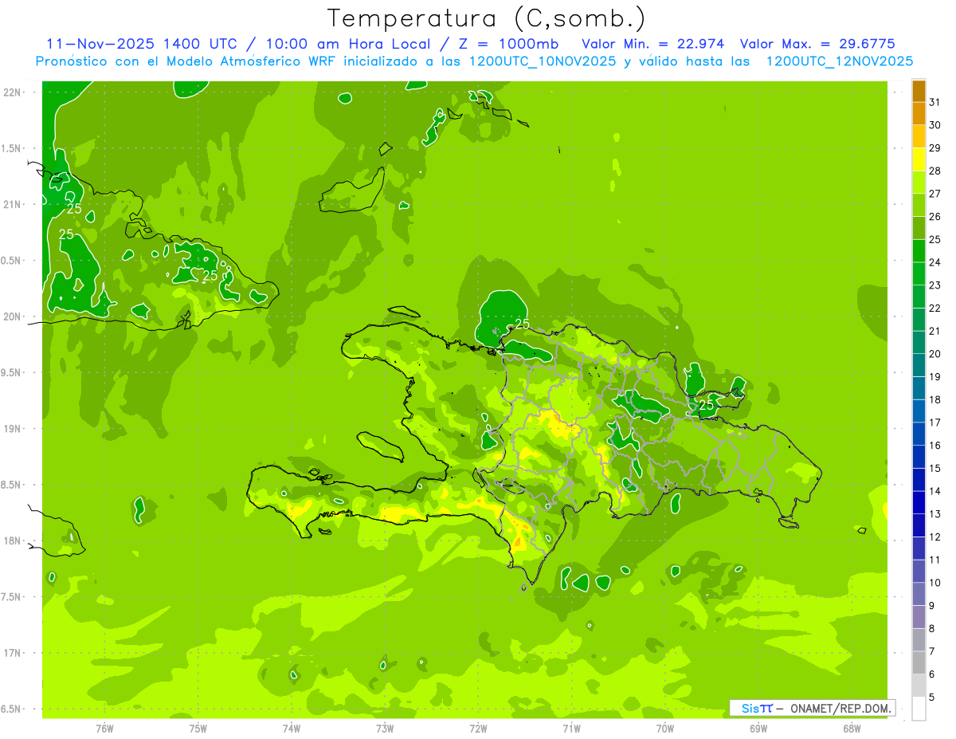The image size is (956, 739).
Task: Click the 1.5N latitude axis label
Action: click(11, 148)
